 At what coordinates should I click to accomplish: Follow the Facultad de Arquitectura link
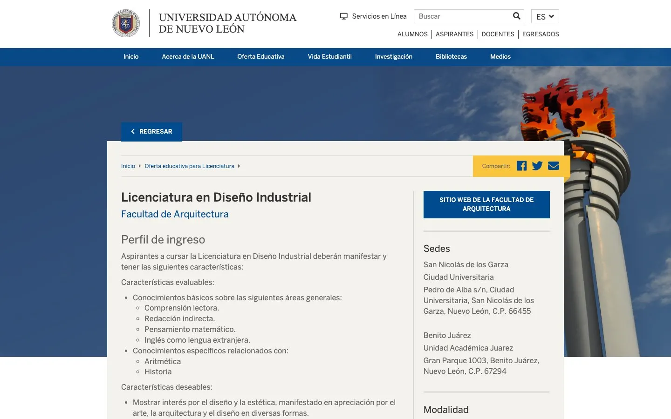click(x=175, y=214)
